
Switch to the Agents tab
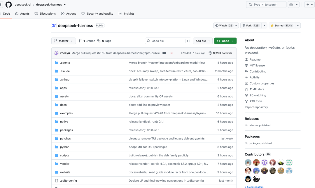coord(22,13)
